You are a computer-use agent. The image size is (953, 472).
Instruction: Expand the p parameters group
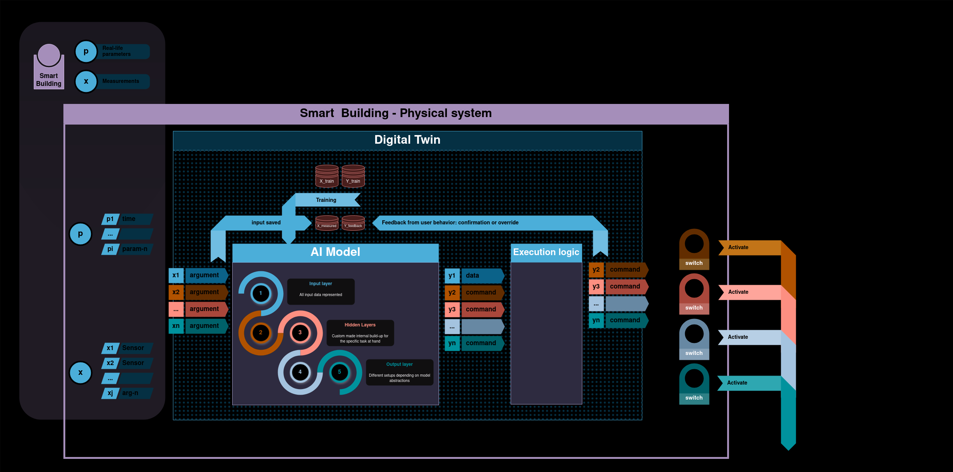(x=80, y=234)
